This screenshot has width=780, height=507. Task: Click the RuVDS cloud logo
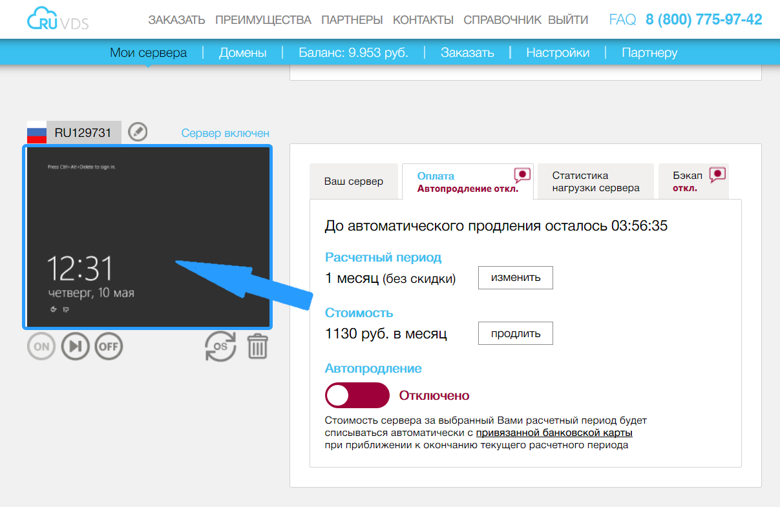pos(58,19)
